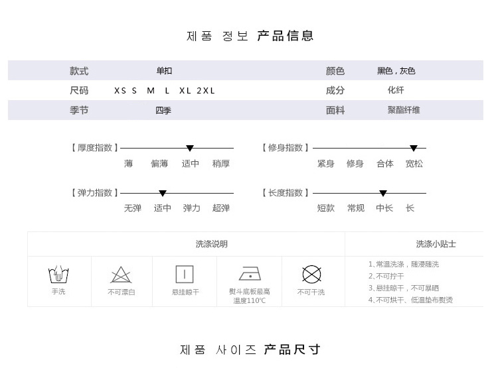Click the 洗涤说明 column header
Image resolution: width=498 pixels, height=368 pixels.
(211, 244)
